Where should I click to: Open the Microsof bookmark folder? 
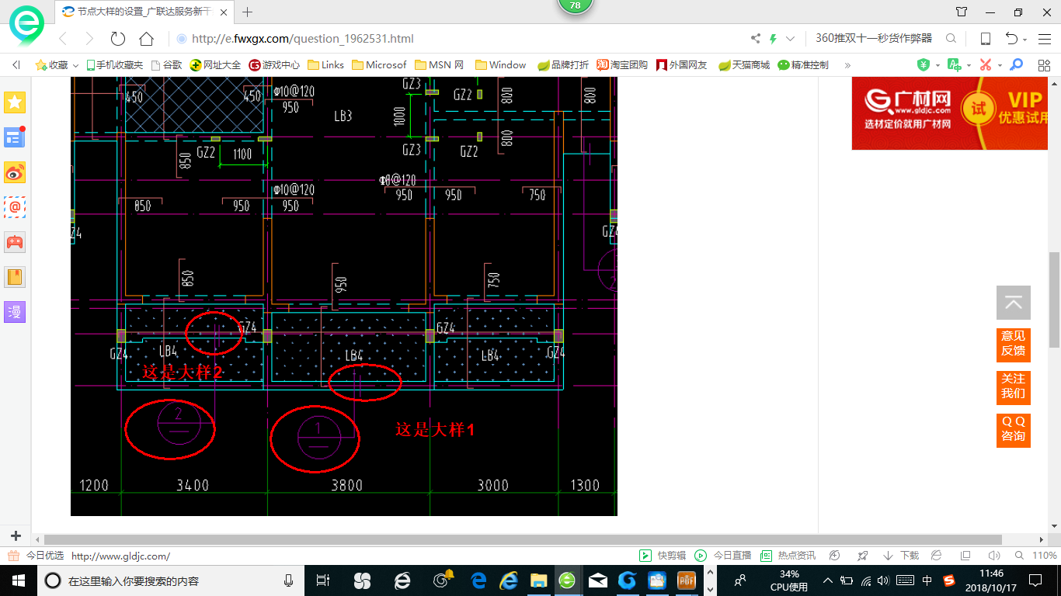tap(379, 65)
